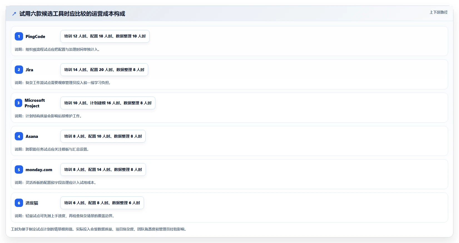The height and width of the screenshot is (243, 459).
Task: Click the Asana tool name
Action: pyautogui.click(x=32, y=136)
